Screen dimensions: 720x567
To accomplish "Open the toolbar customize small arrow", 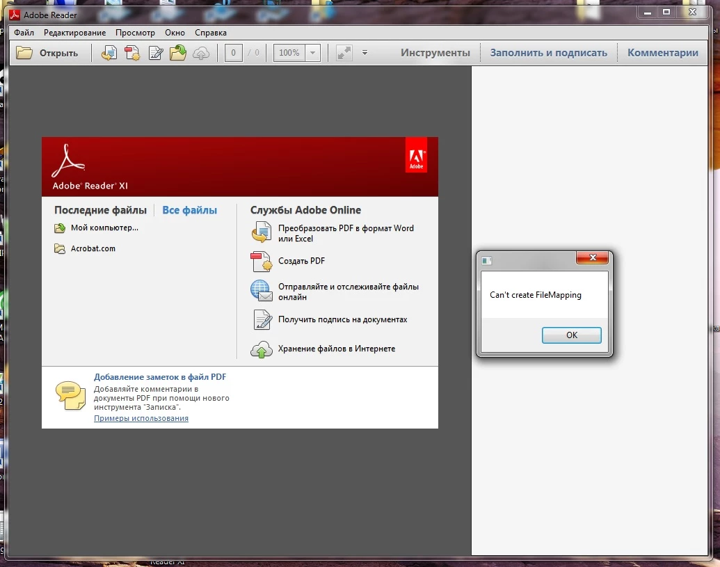I will tap(365, 53).
